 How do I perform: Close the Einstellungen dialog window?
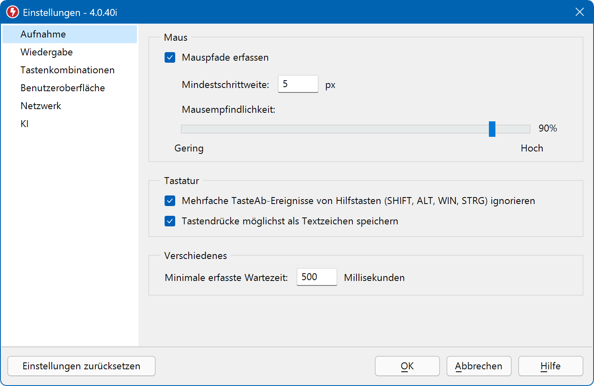pyautogui.click(x=579, y=12)
